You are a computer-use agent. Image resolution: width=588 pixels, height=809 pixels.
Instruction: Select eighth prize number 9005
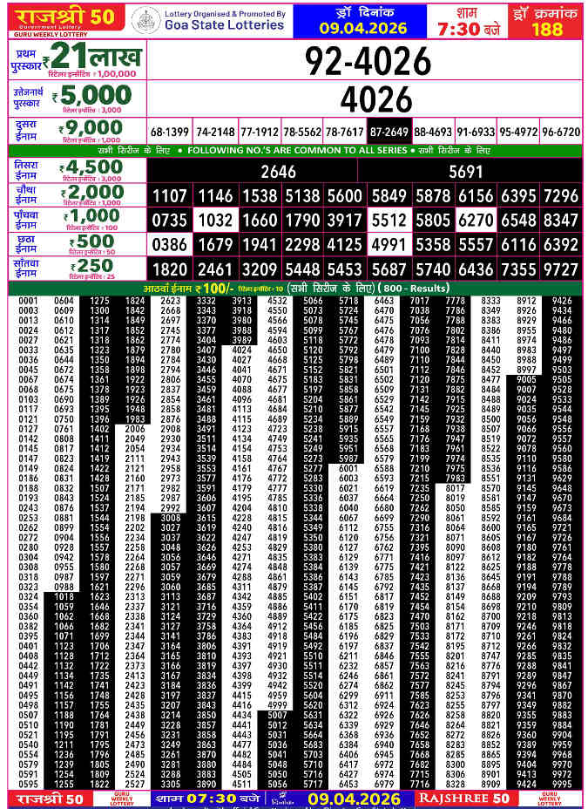click(526, 380)
